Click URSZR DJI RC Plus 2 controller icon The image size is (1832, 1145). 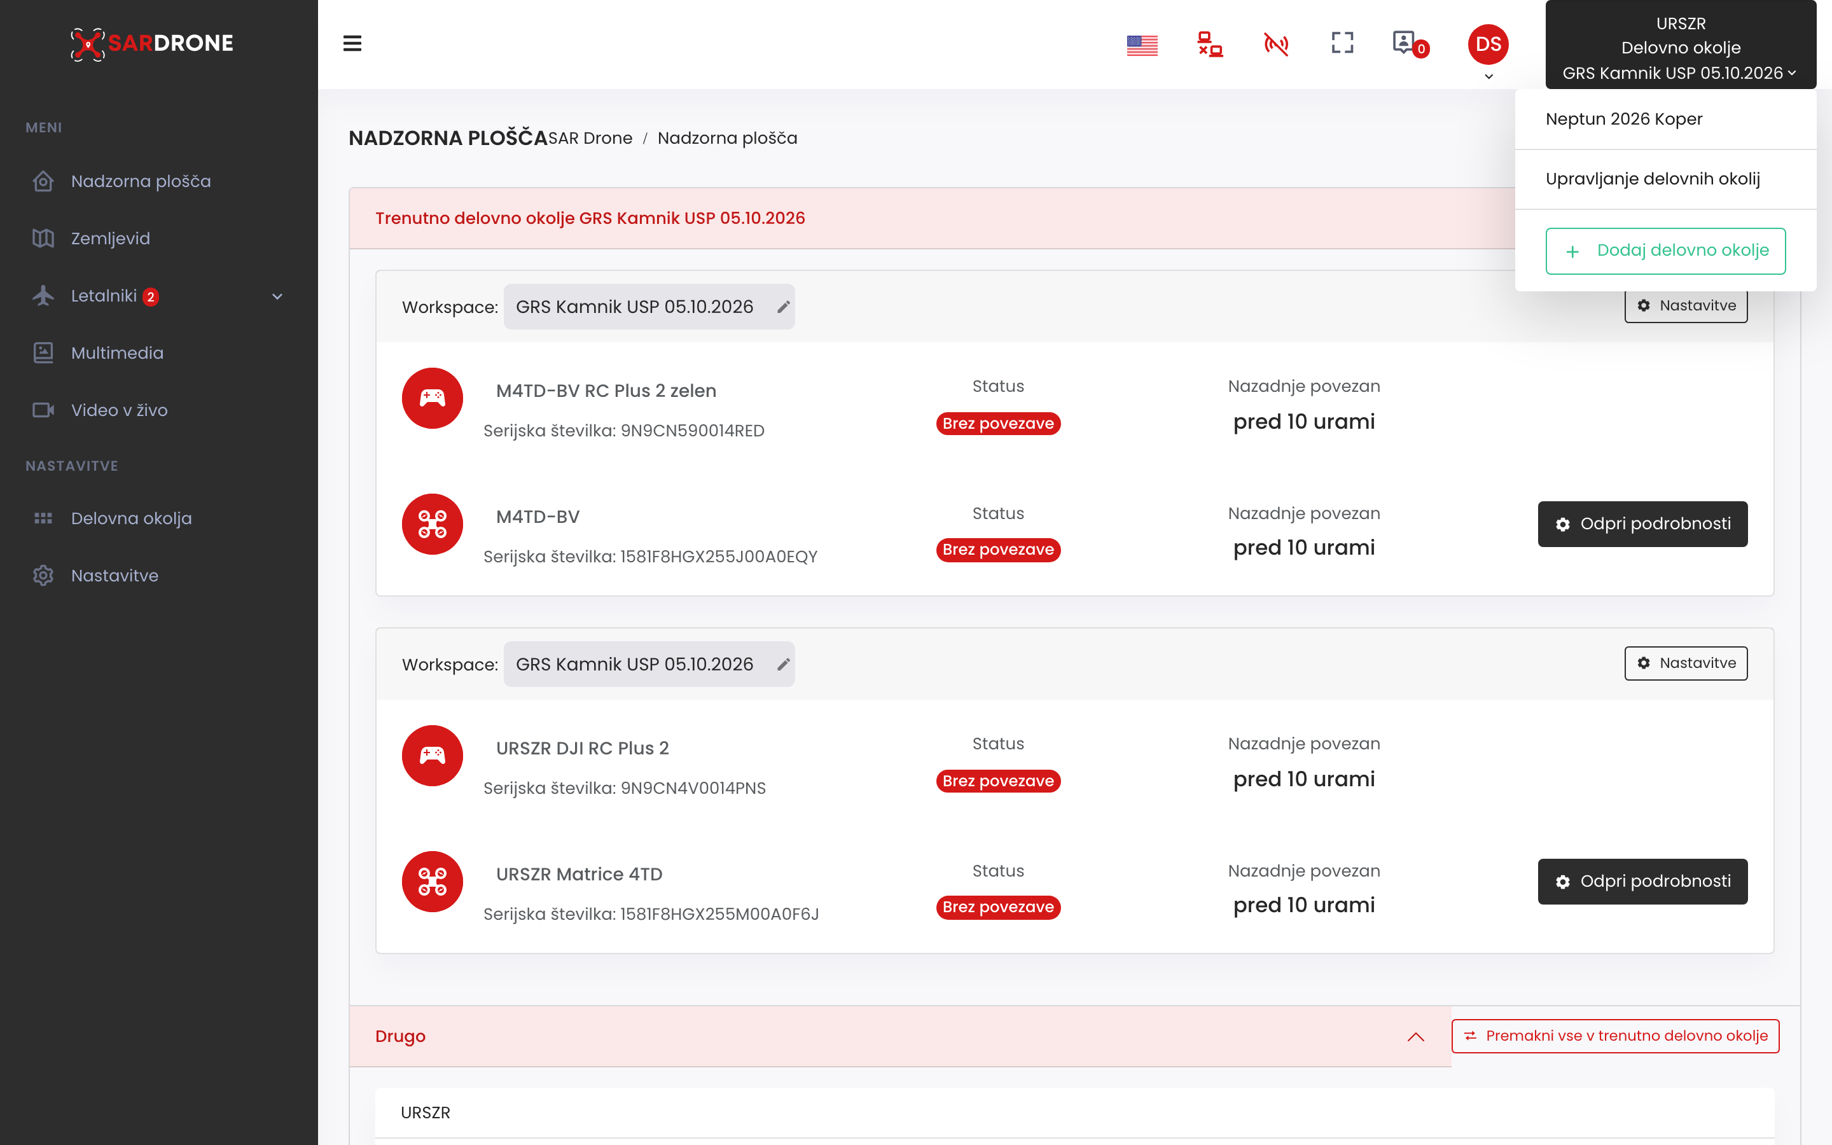[x=433, y=756]
